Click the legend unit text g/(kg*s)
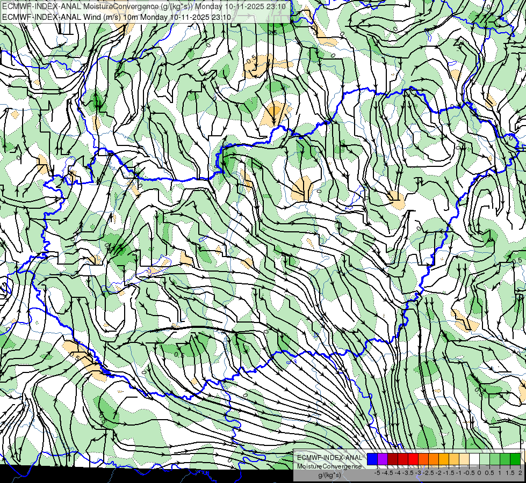The width and height of the screenshot is (526, 483). pyautogui.click(x=330, y=475)
